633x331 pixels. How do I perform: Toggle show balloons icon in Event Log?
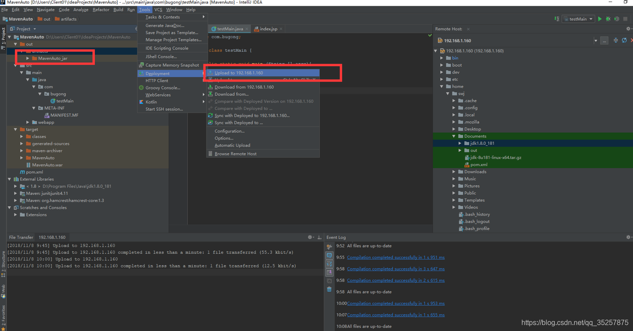point(329,255)
